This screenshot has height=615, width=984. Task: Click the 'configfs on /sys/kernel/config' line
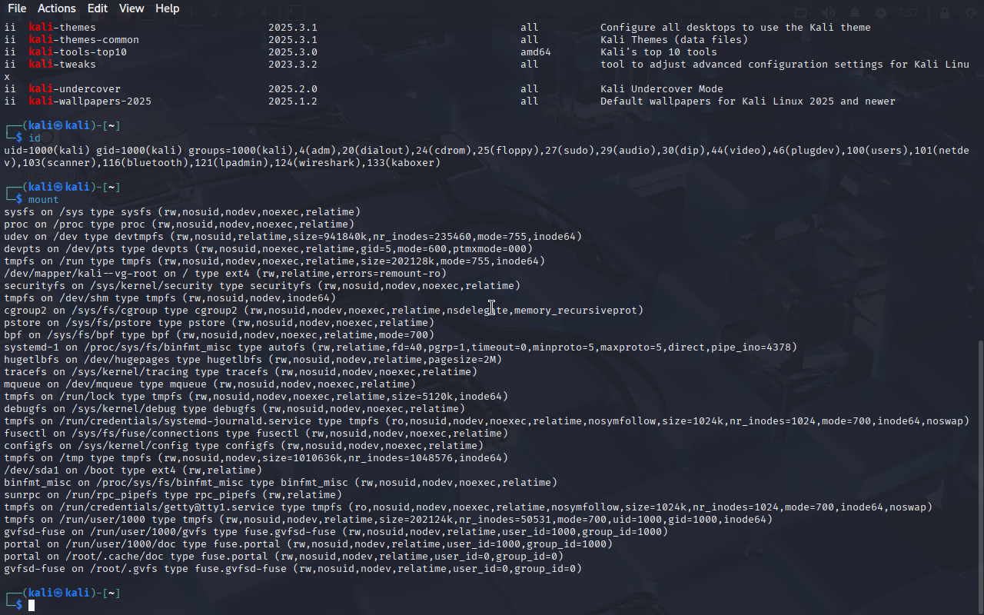tap(244, 446)
